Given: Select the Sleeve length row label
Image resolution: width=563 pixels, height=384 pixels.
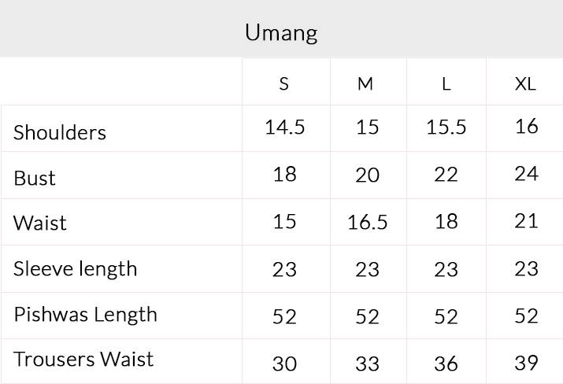Looking at the screenshot, I should click(76, 268).
